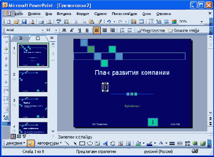The height and width of the screenshot is (157, 214).
Task: Select the Rectangle shape tool
Action: pos(82,143)
